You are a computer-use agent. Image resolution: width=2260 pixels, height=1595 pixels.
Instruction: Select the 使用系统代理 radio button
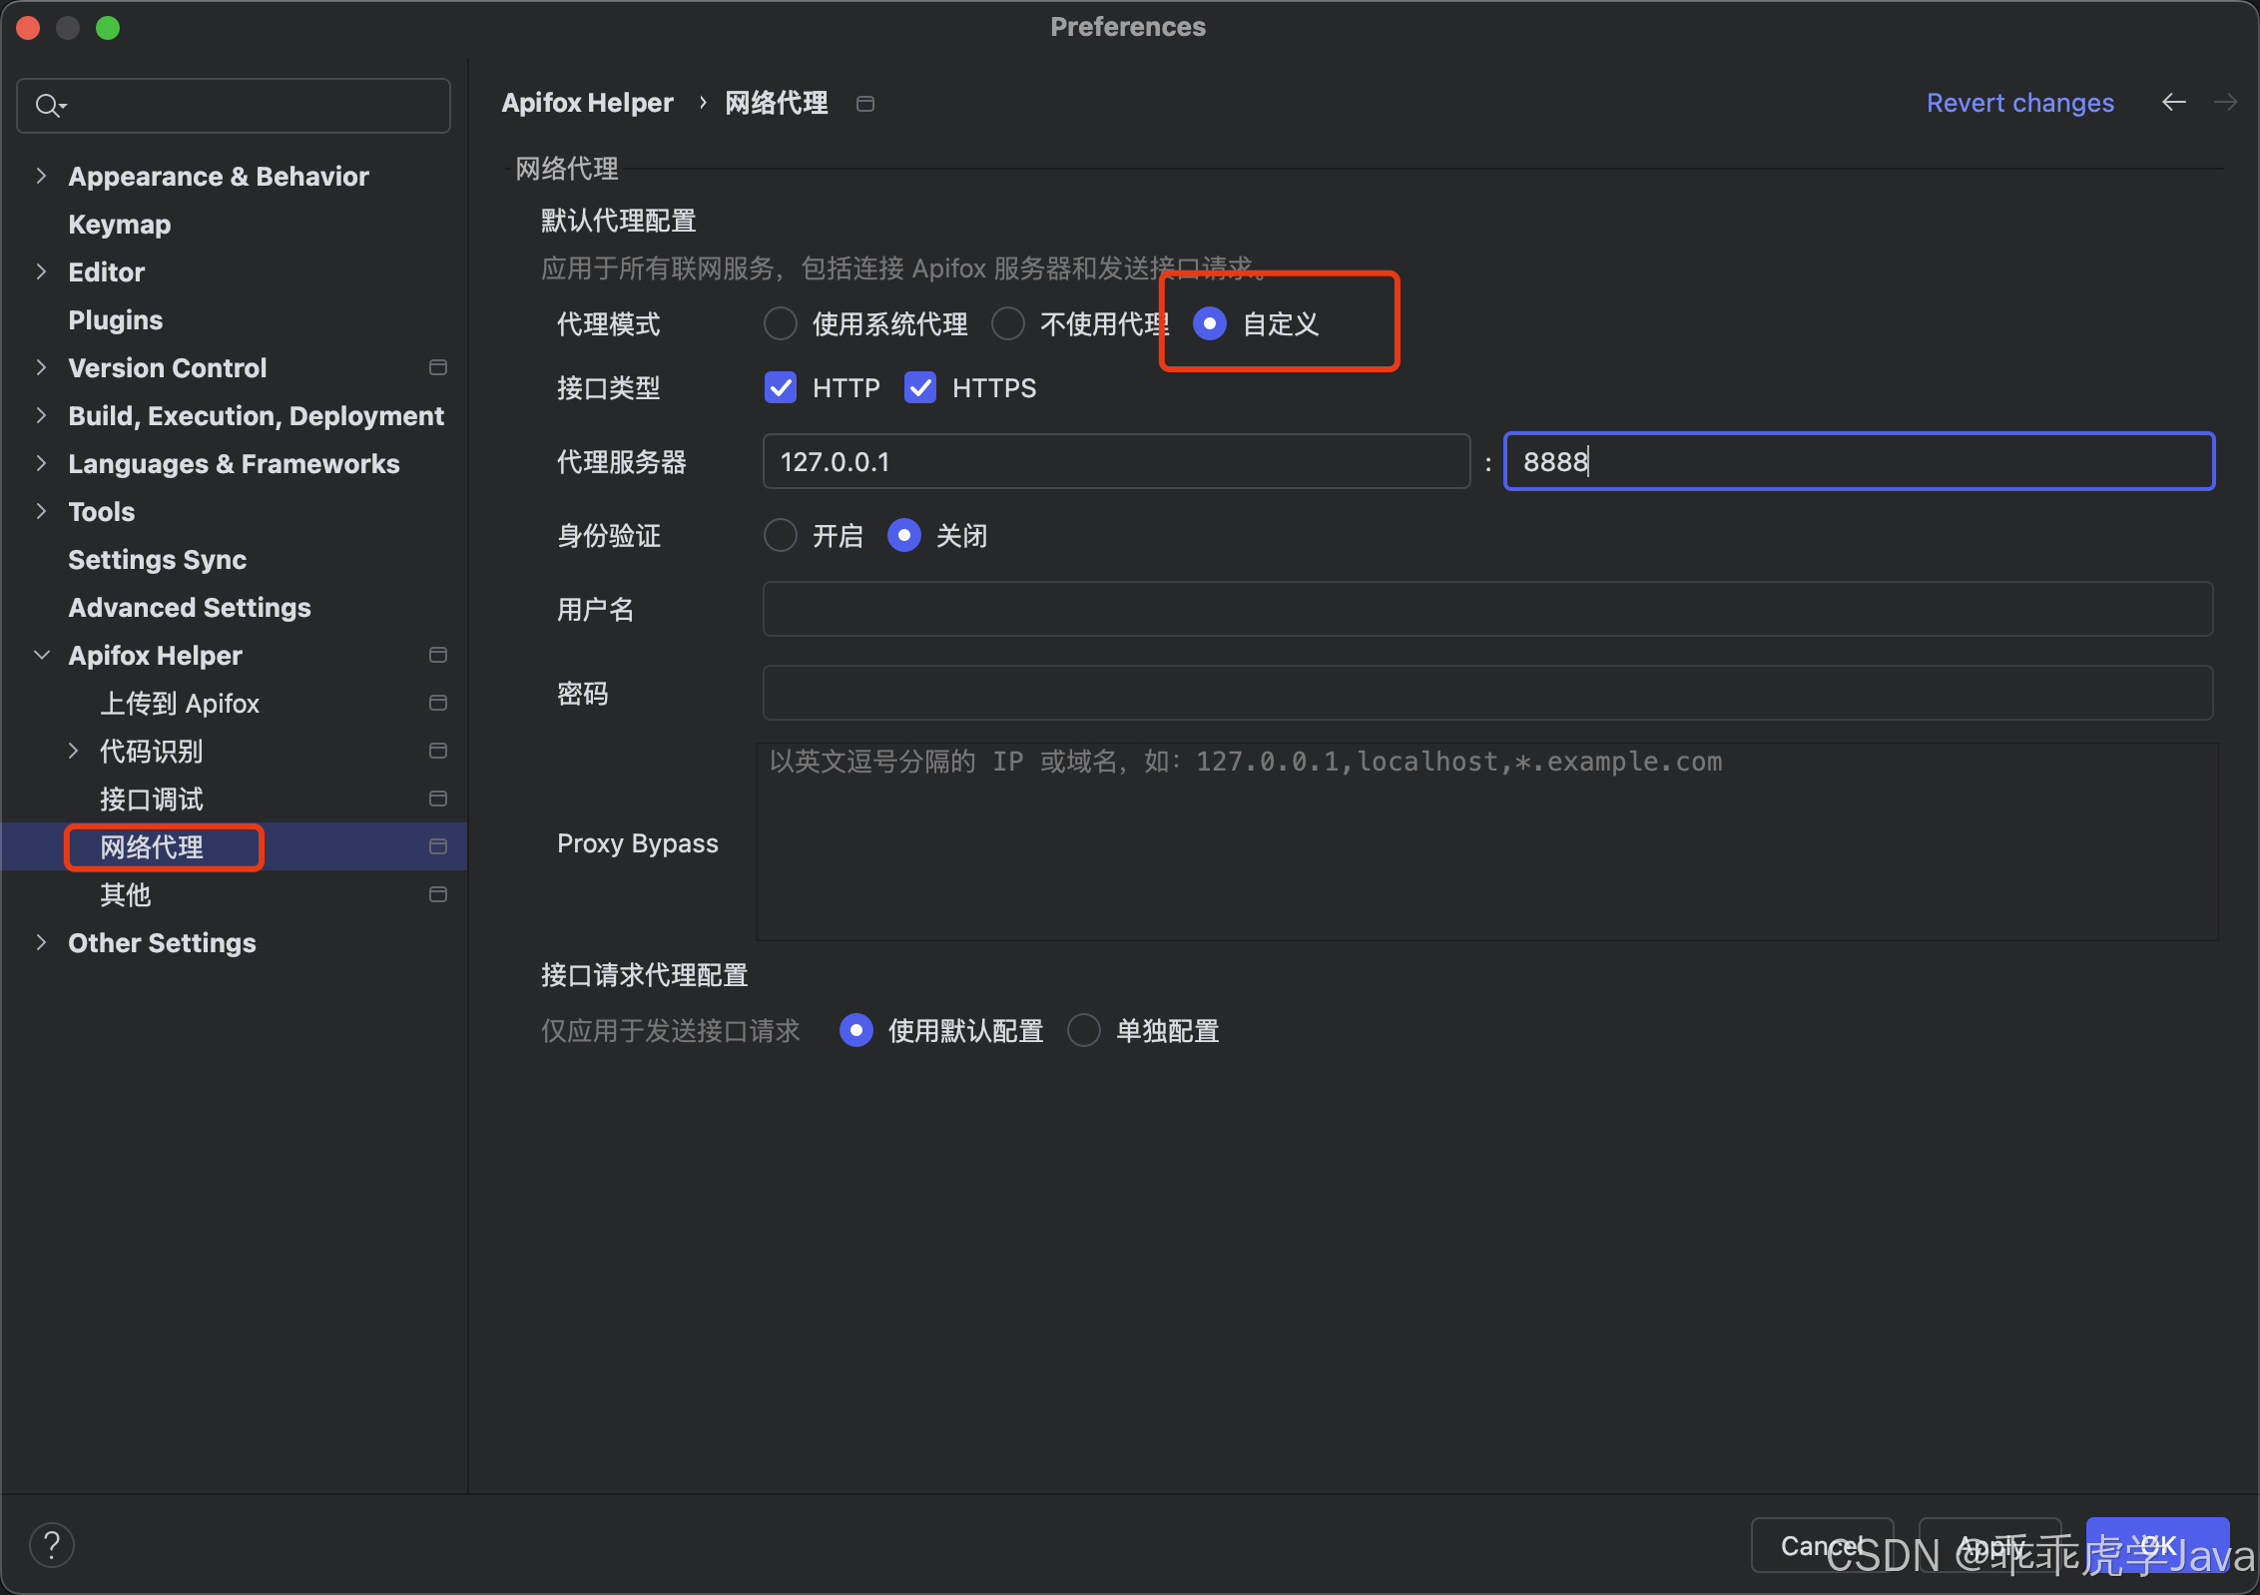(781, 323)
